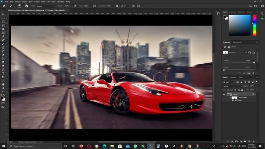Open Photoshop from the Windows taskbar

click(151, 146)
